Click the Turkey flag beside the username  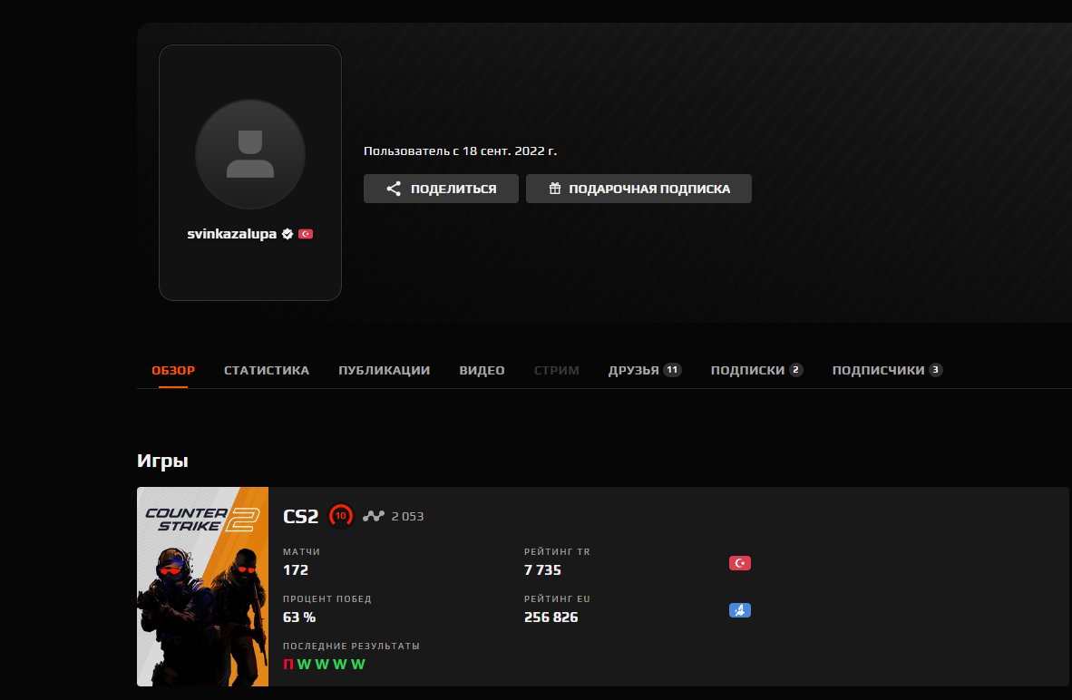click(306, 234)
